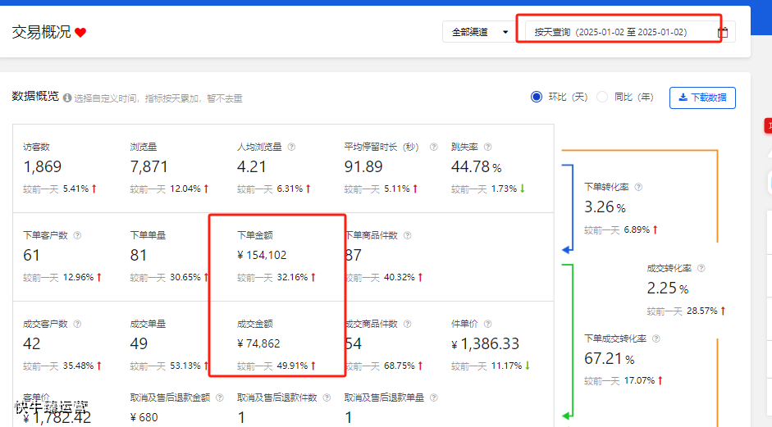Click help icon beside 跳失率
The image size is (772, 427).
coord(487,148)
